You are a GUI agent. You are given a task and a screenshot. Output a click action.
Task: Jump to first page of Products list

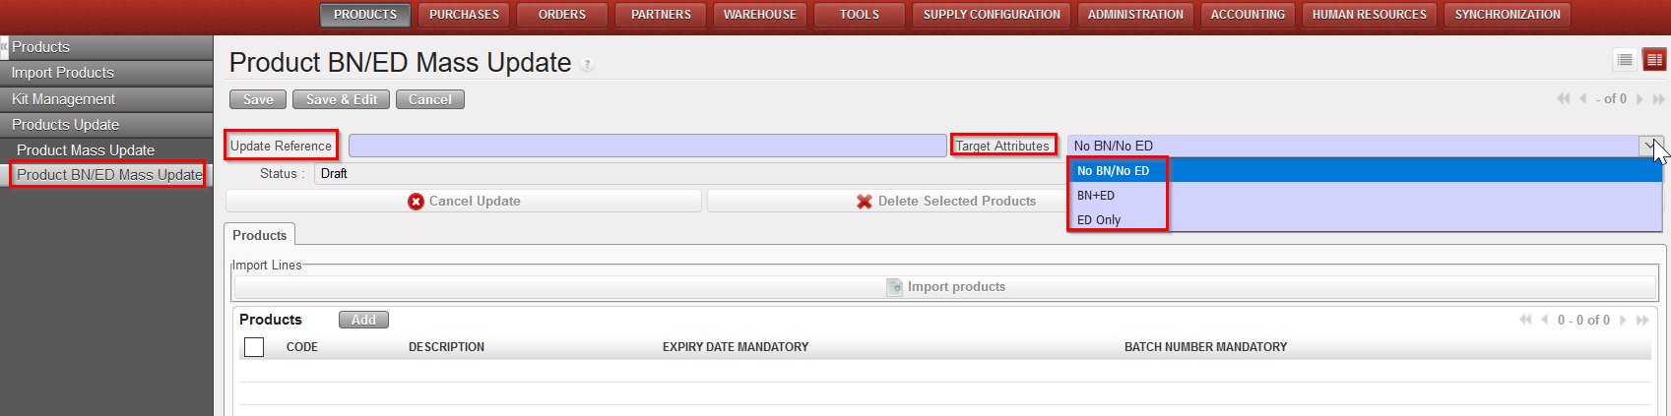1526,320
